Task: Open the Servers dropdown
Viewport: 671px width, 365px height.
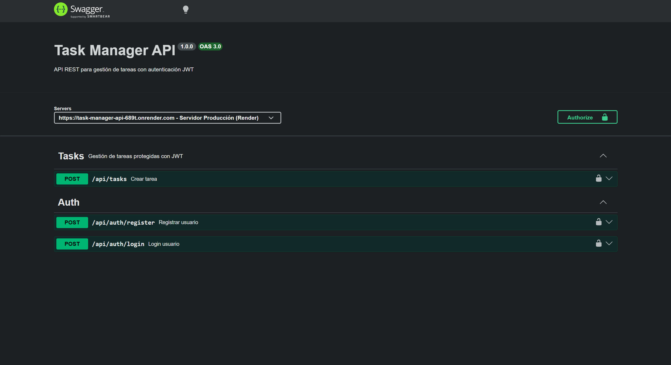Action: click(167, 118)
